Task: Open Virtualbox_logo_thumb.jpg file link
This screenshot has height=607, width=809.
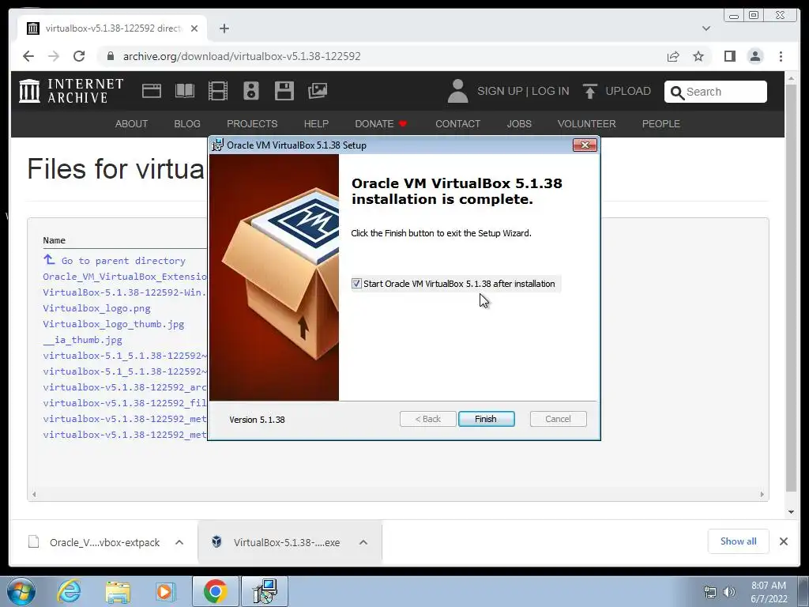Action: [114, 324]
